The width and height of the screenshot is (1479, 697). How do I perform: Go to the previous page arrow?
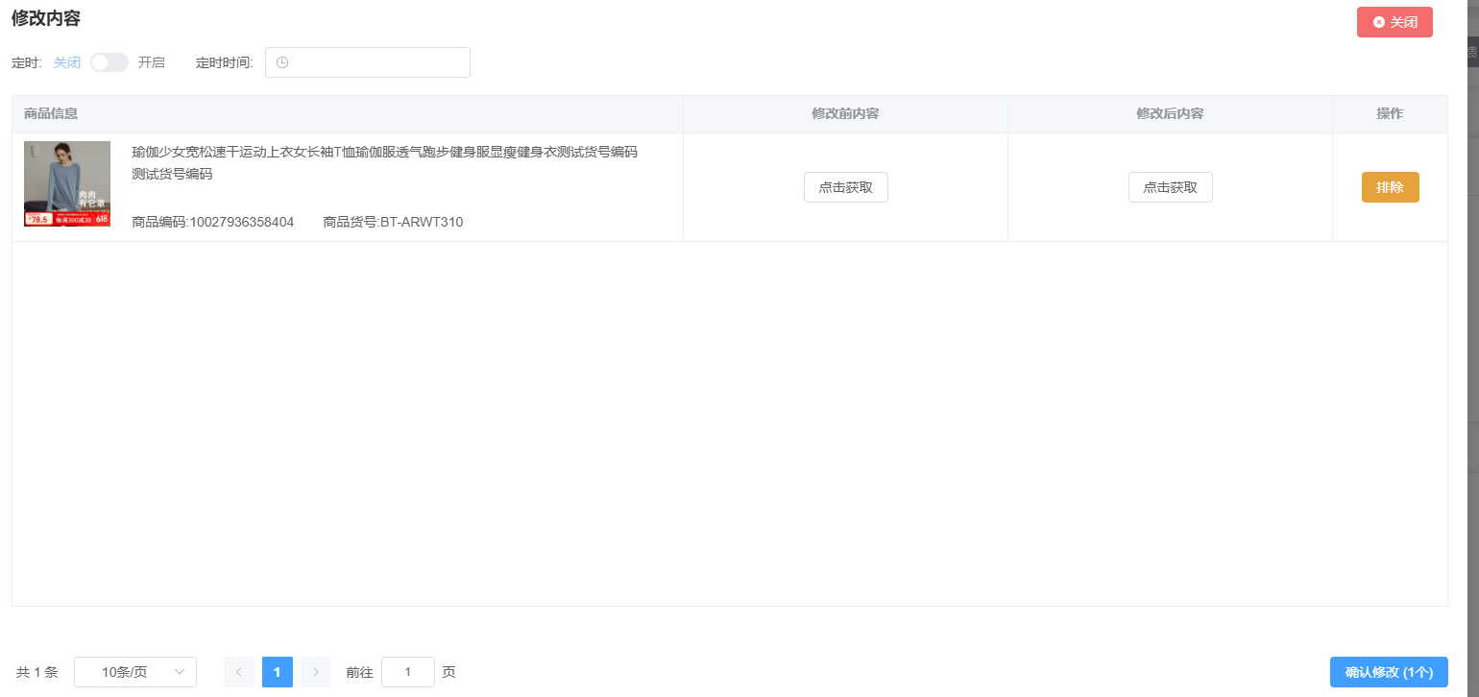[239, 672]
